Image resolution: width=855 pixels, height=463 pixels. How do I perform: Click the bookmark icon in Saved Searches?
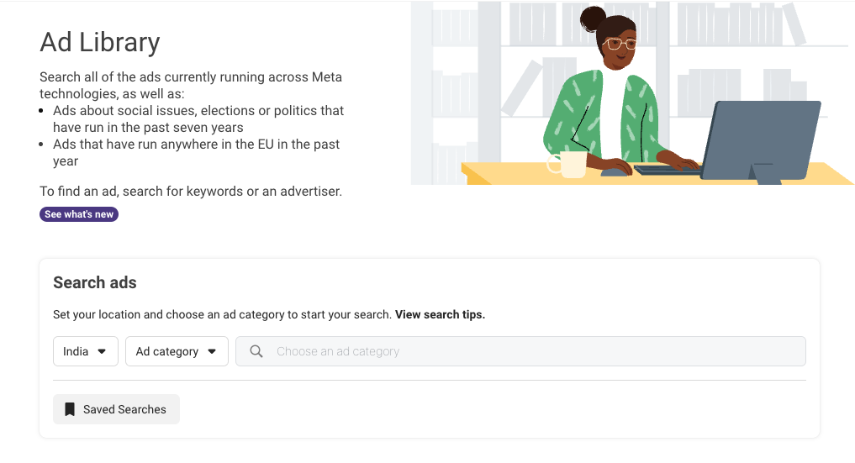tap(70, 409)
